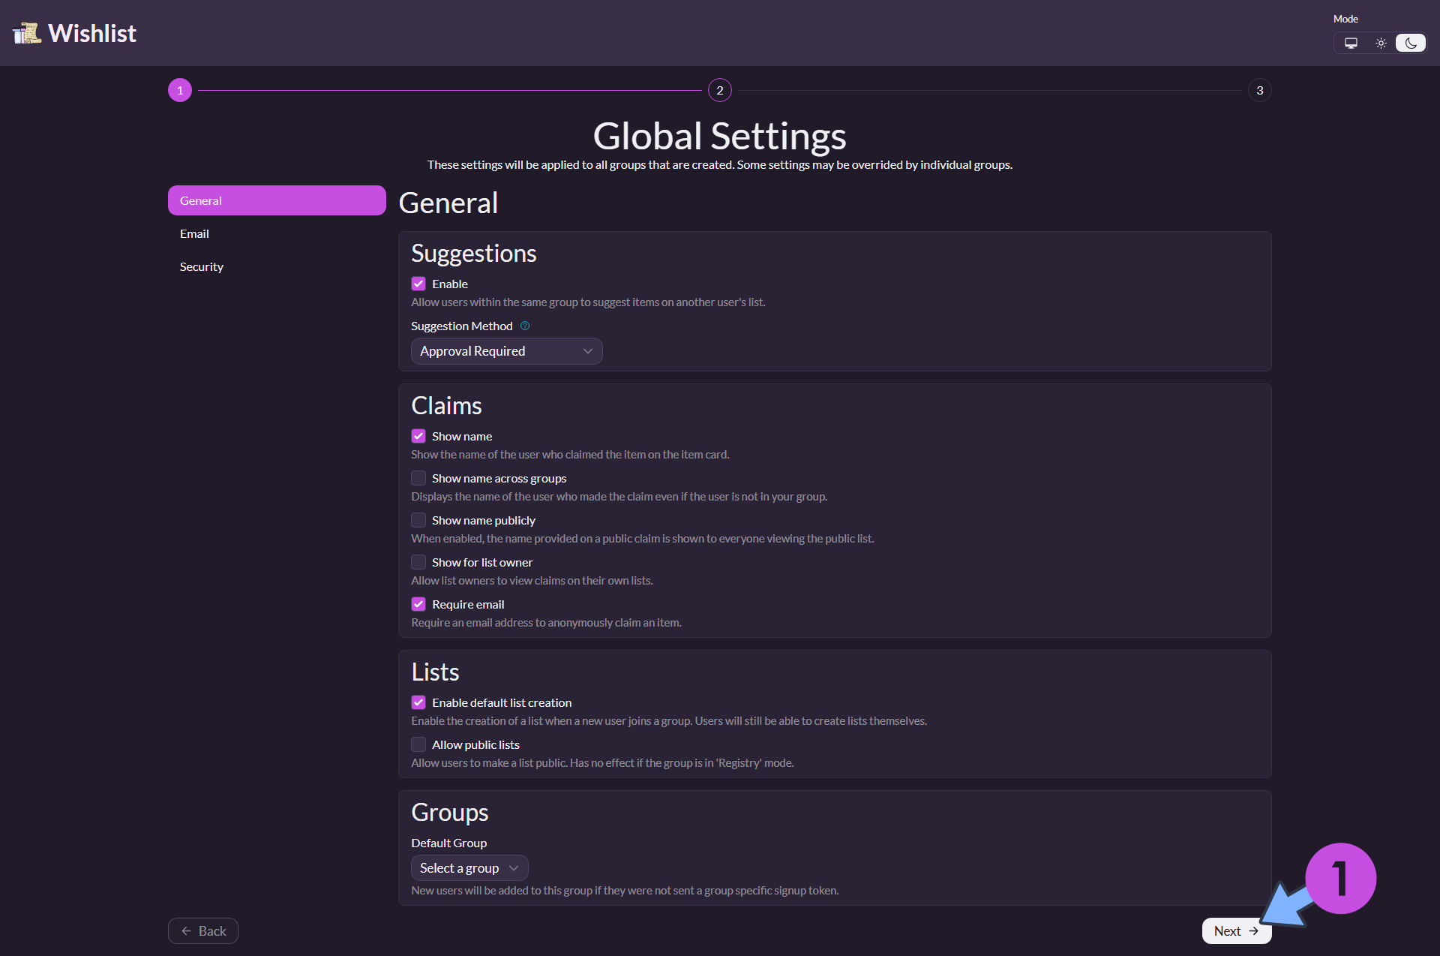The width and height of the screenshot is (1440, 956).
Task: Go Back to the previous step
Action: pyautogui.click(x=203, y=930)
